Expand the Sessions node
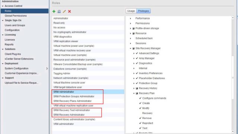238x134 pixels. 131,44
